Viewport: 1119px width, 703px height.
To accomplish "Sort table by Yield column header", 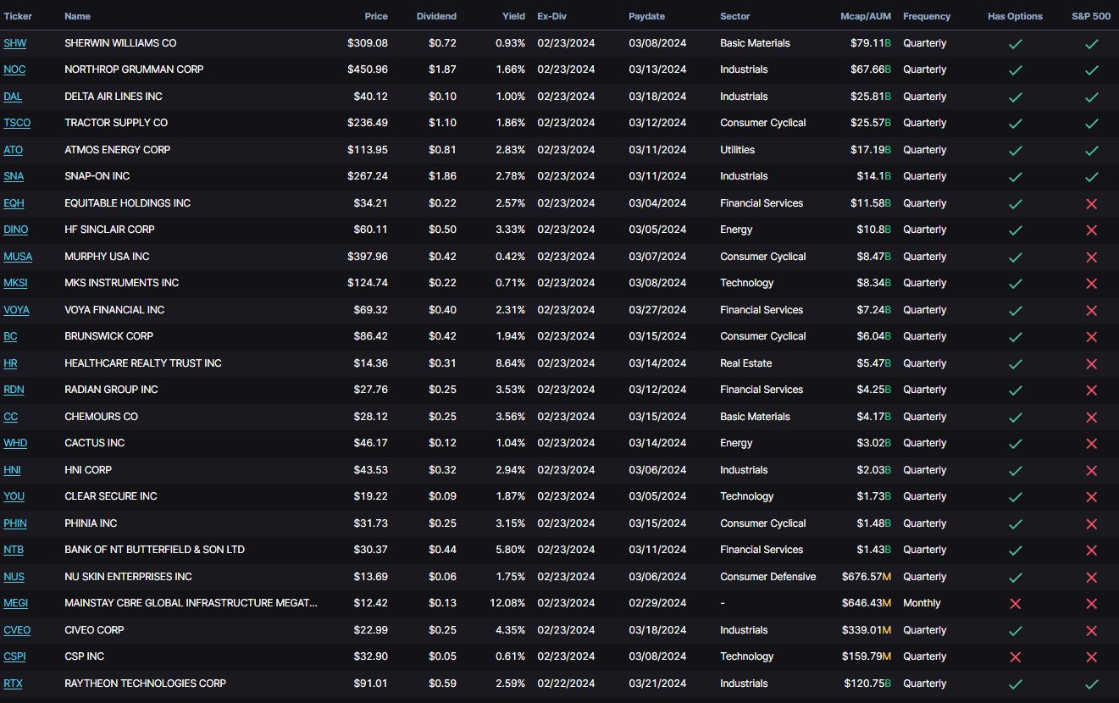I will point(513,16).
